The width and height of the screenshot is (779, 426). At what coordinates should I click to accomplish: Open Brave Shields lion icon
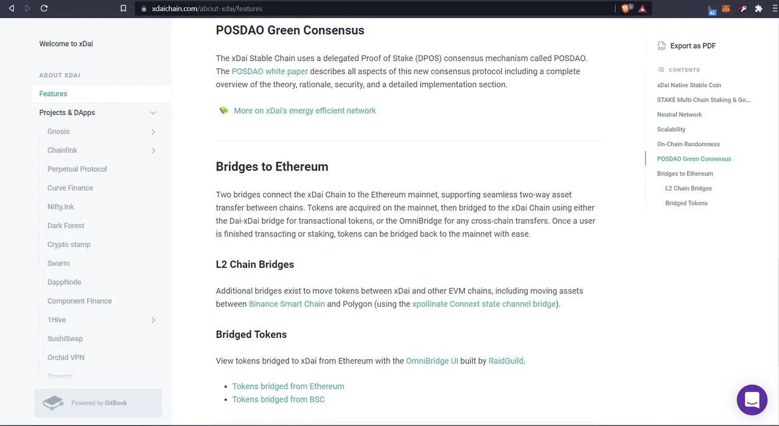coord(625,9)
